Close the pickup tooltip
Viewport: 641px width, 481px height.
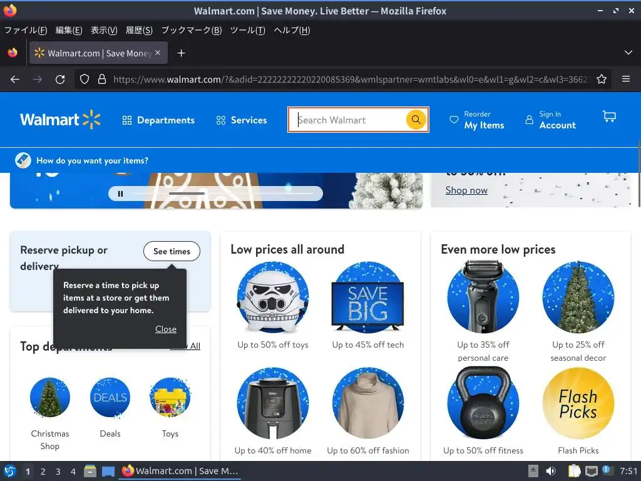pos(165,329)
